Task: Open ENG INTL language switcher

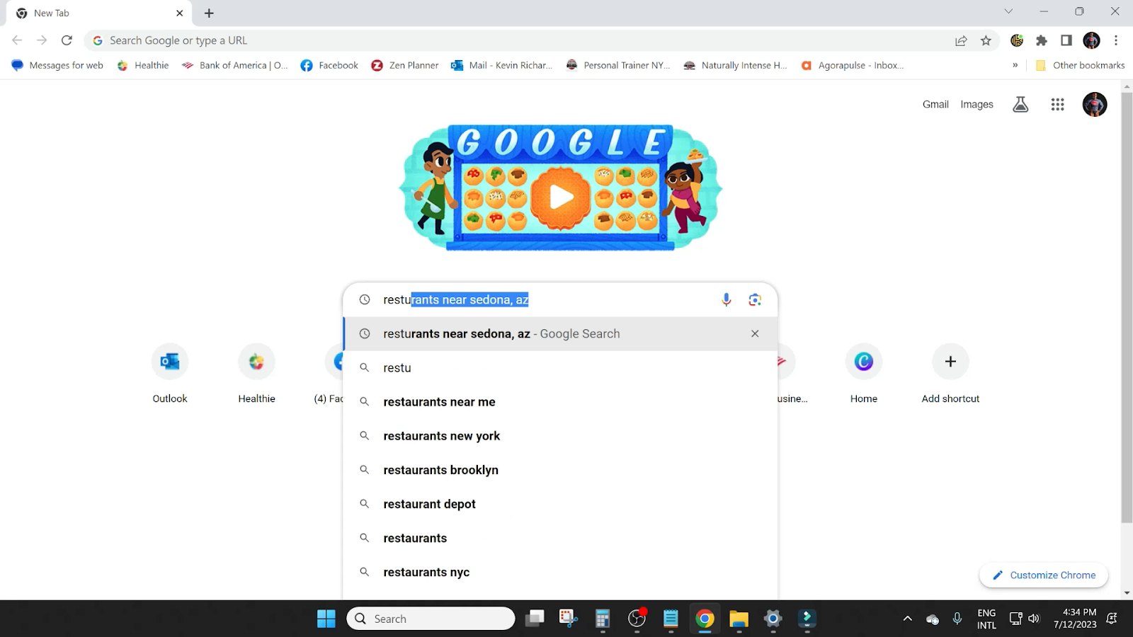Action: pos(986,619)
